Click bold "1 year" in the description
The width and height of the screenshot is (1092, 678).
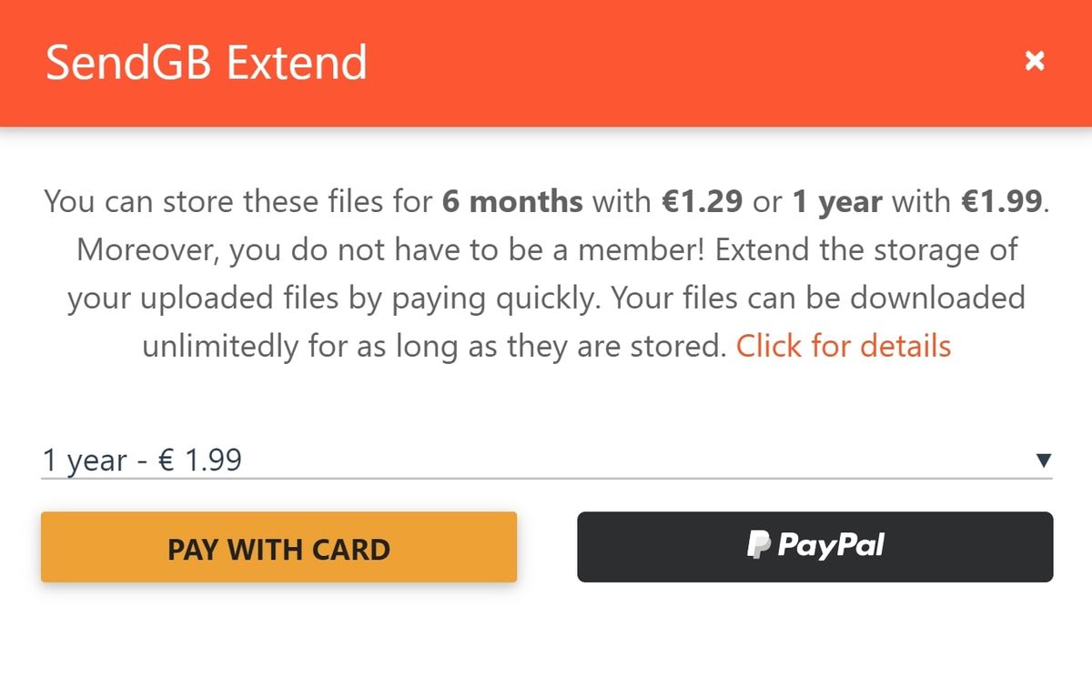coord(836,201)
